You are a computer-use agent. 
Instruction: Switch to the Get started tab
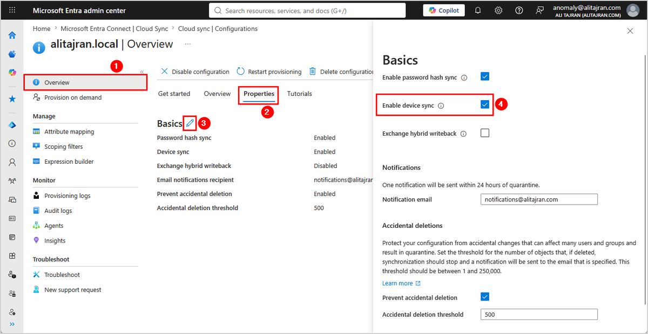pos(174,94)
